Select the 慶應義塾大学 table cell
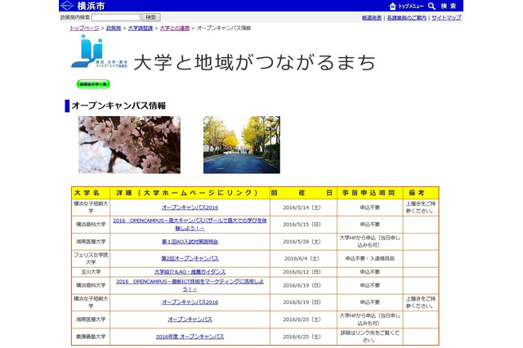Screen dimensions: 523x348 [x=91, y=337]
